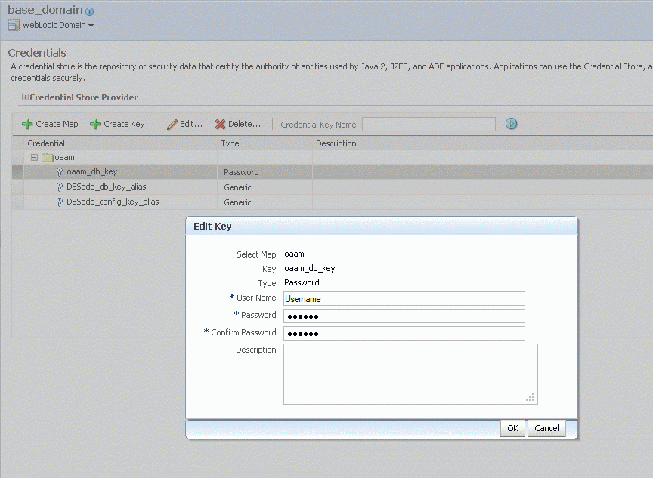Click OK in Edit Key dialog
Viewport: 653px width, 478px height.
[512, 428]
